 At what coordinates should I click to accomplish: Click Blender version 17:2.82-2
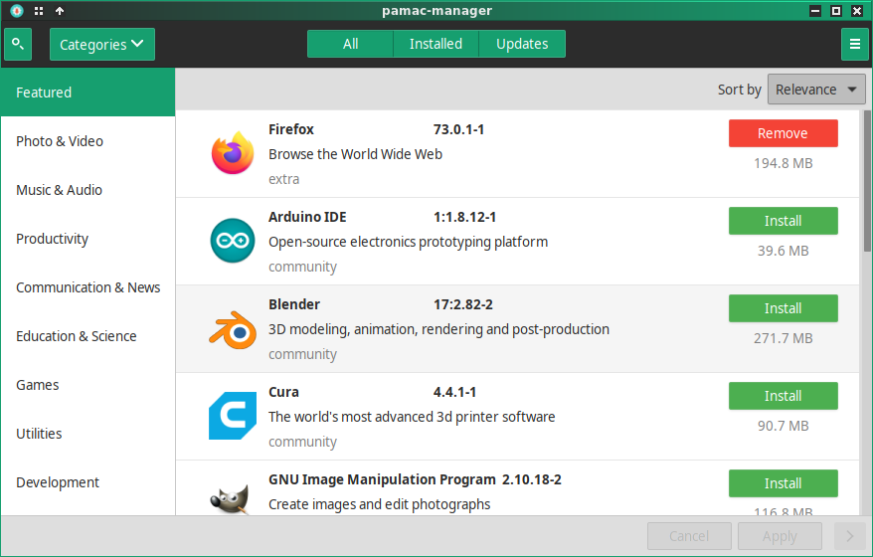463,304
